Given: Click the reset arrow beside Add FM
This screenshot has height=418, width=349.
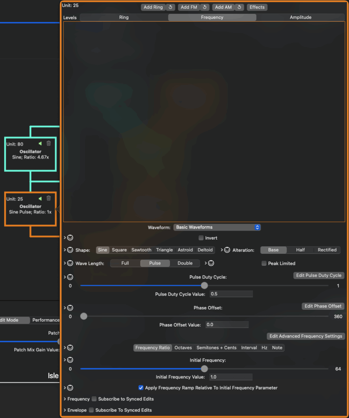Looking at the screenshot, I should click(x=205, y=7).
